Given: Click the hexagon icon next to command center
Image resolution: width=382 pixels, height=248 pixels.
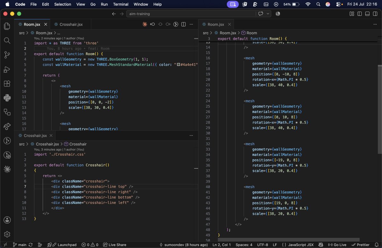Looking at the screenshot, I should click(278, 14).
